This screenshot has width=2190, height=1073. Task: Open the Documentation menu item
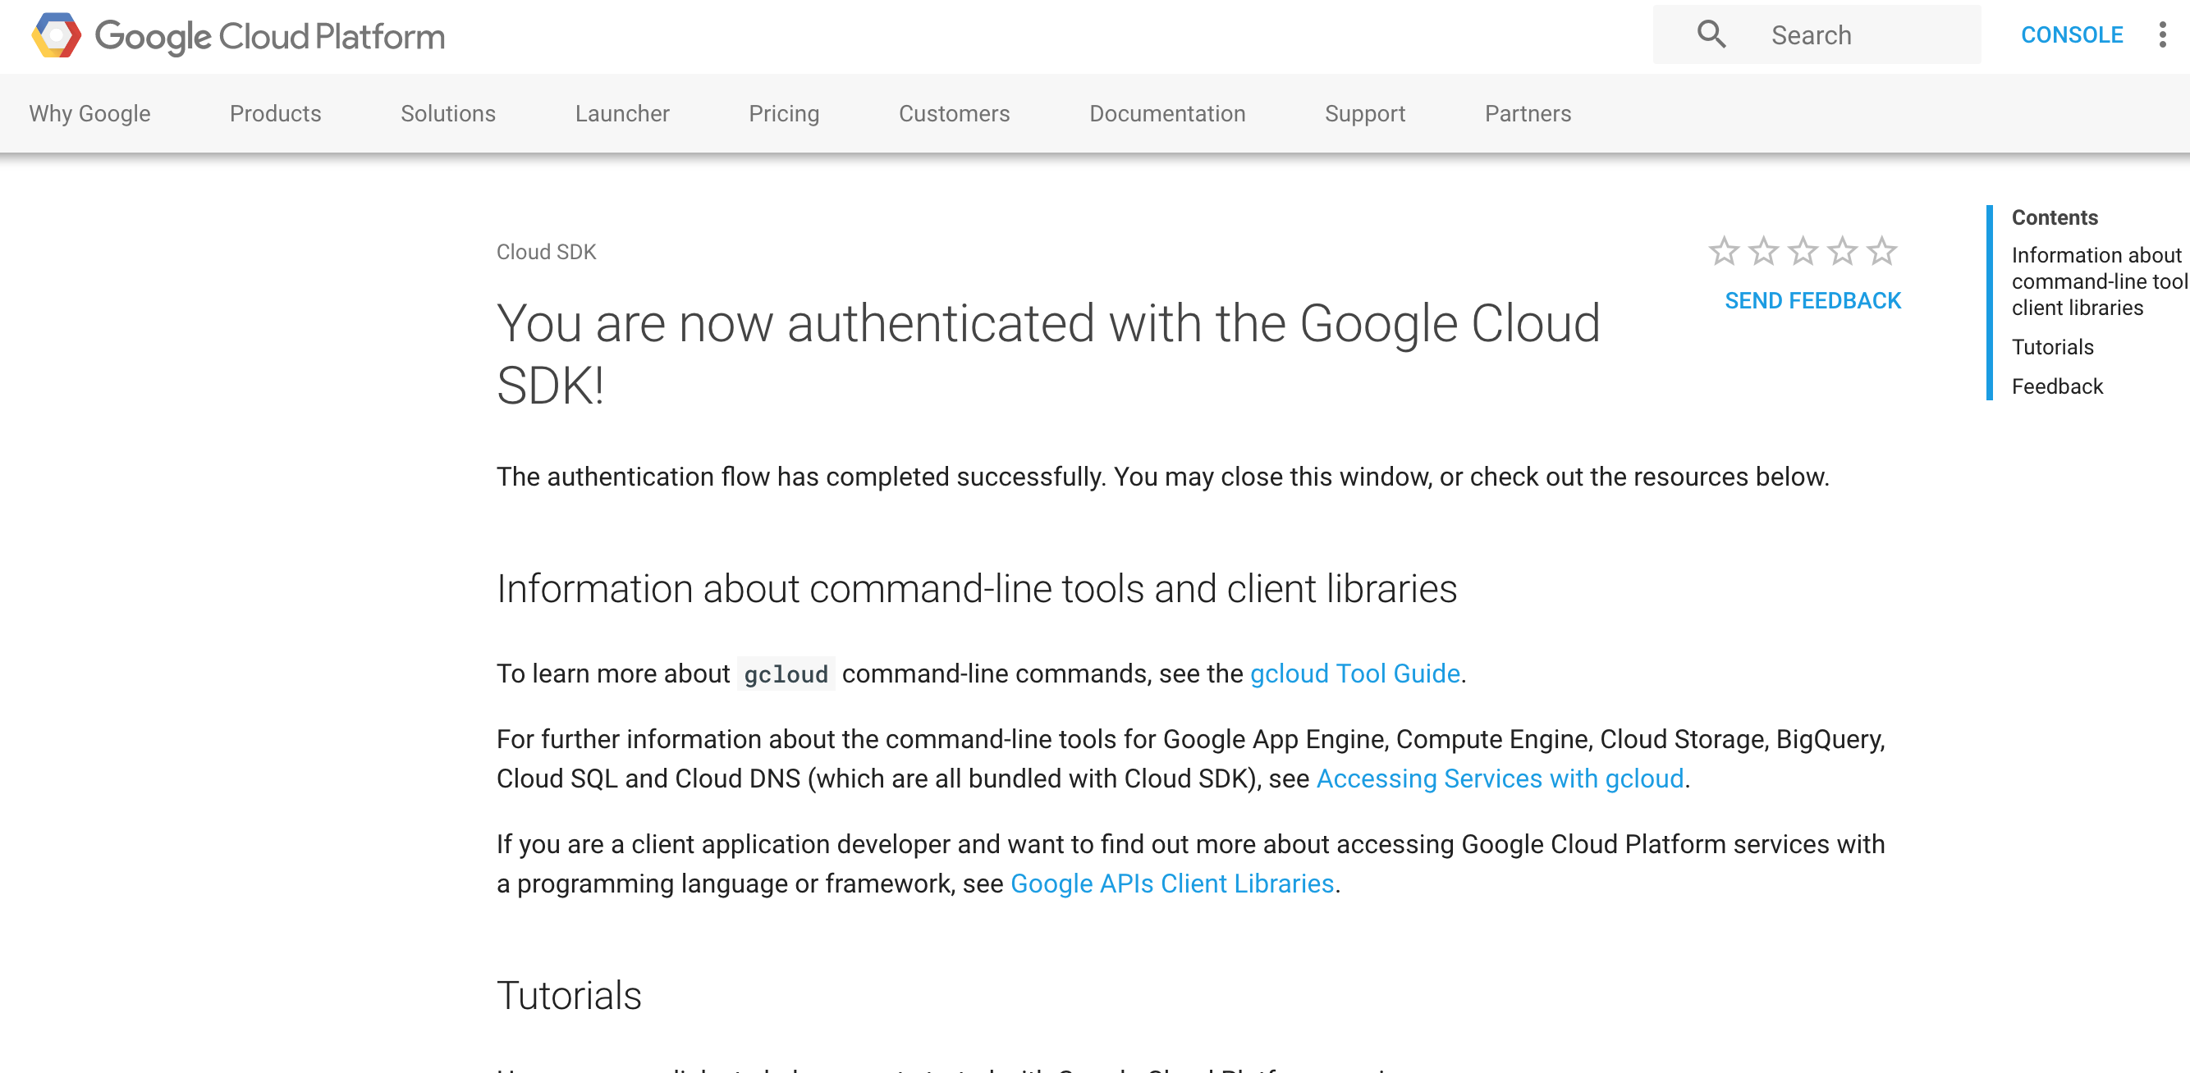[1166, 114]
